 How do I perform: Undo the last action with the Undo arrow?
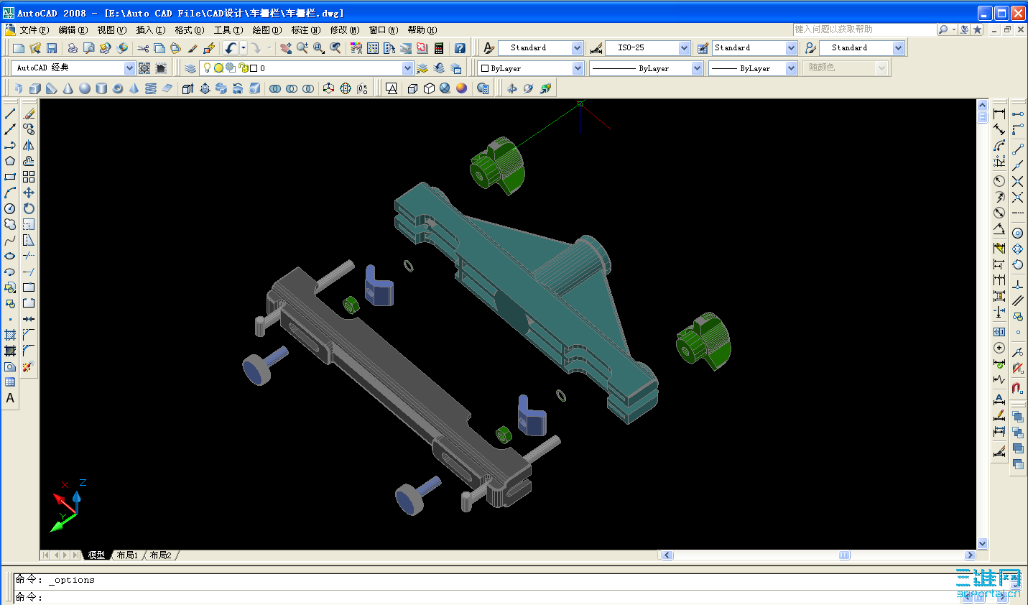(x=230, y=48)
